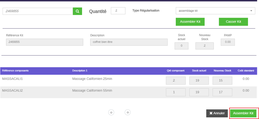Cancel with the Annuler button
The width and height of the screenshot is (259, 119).
point(217,113)
